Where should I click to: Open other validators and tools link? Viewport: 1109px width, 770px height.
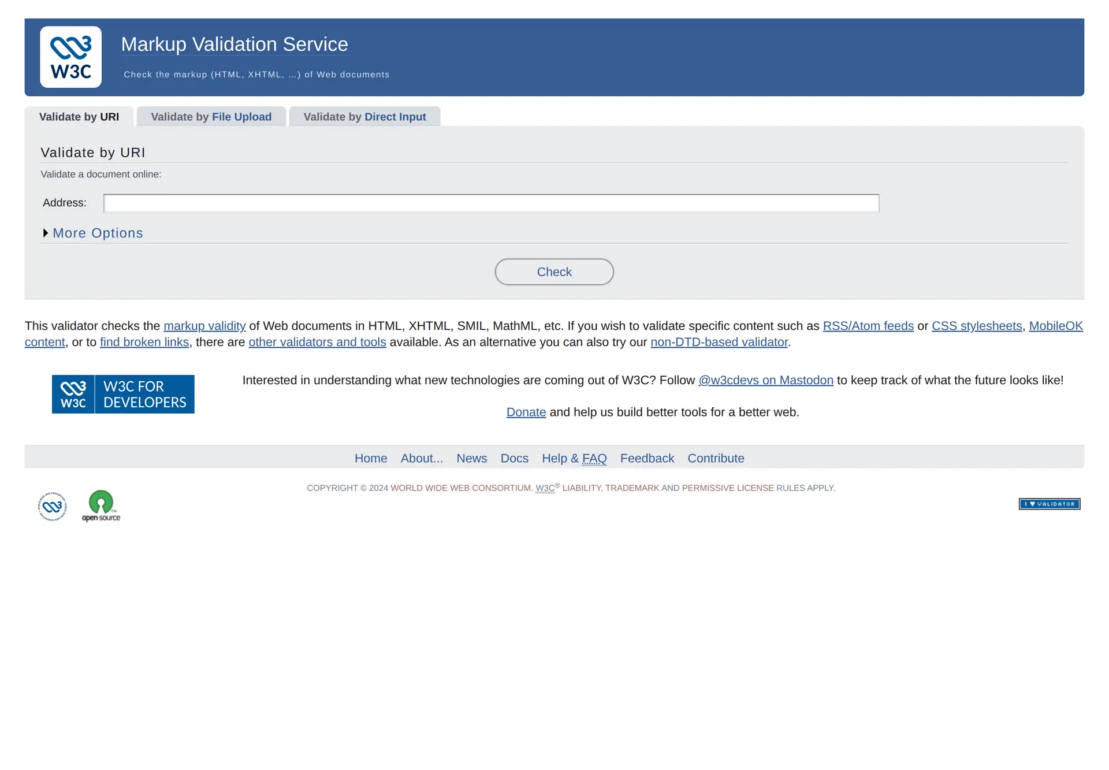pos(317,342)
